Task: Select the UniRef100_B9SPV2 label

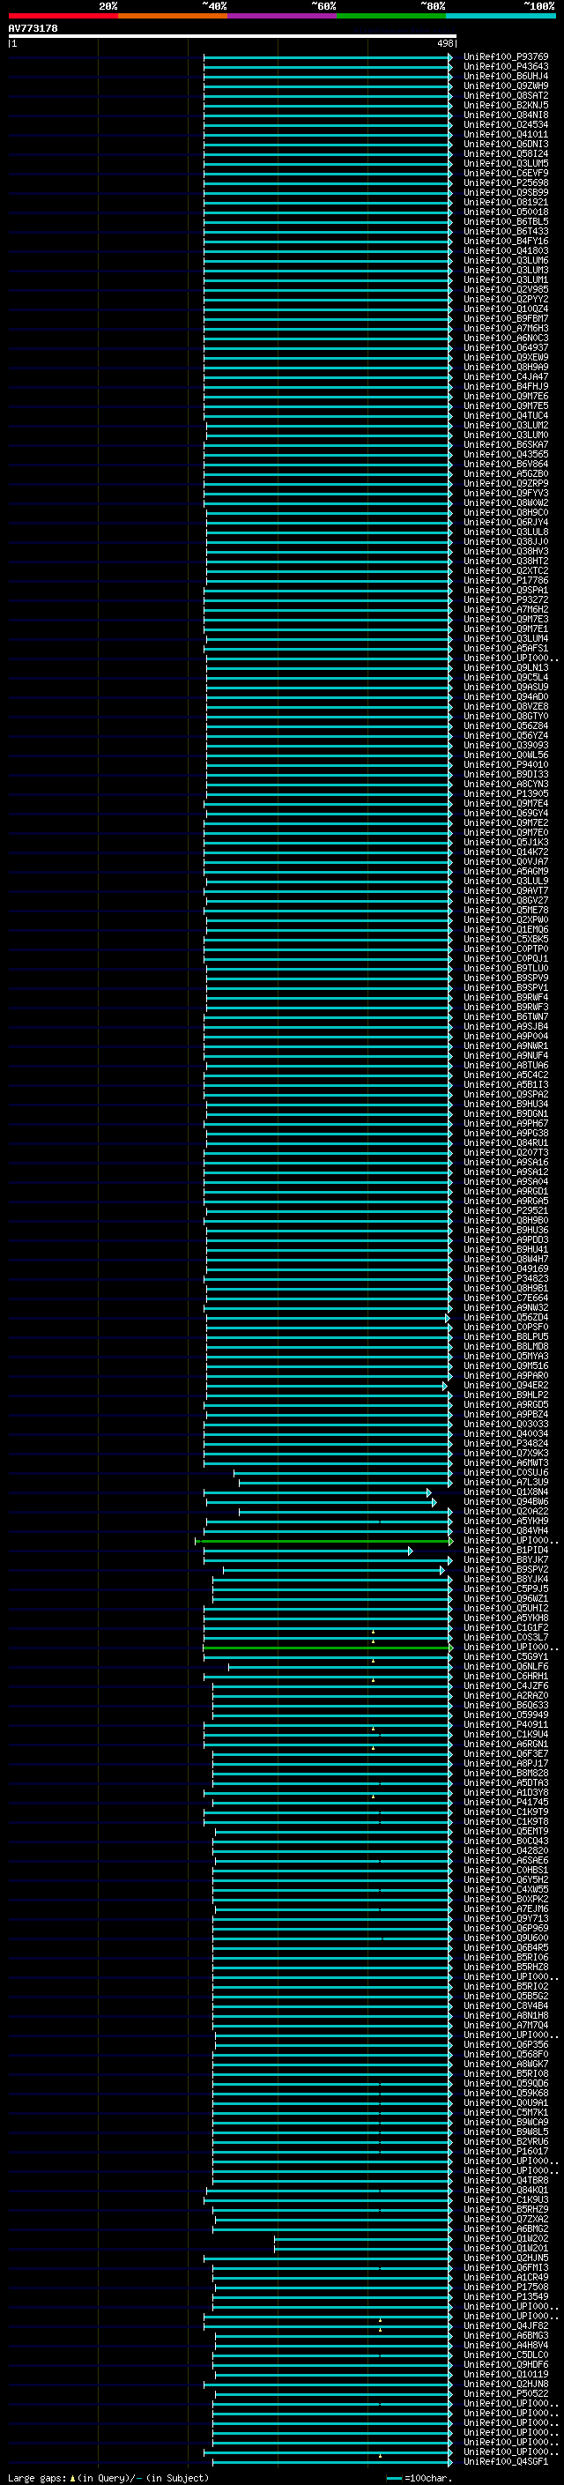Action: (505, 1571)
